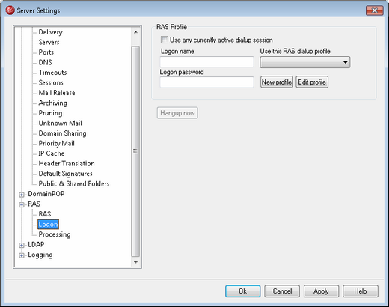389x307 pixels.
Task: Close the Server Settings dialog
Action: [x=375, y=10]
